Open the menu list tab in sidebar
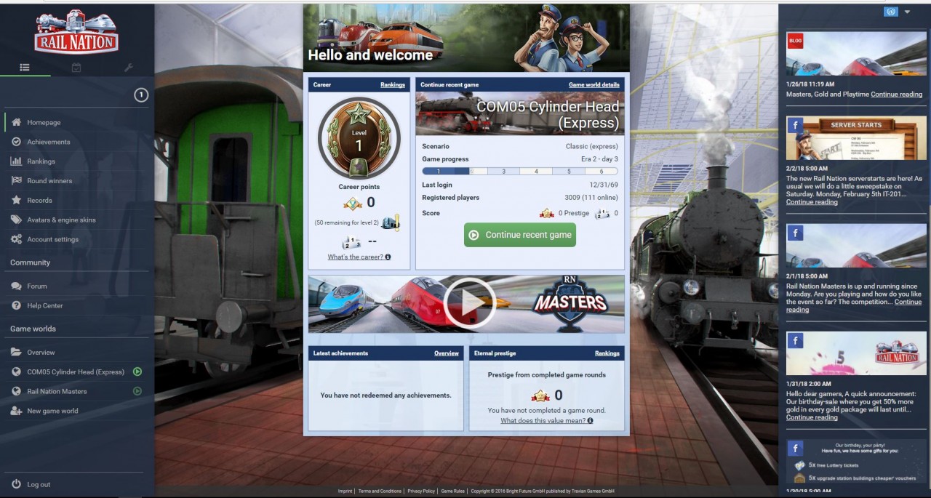The width and height of the screenshot is (931, 498). point(25,68)
